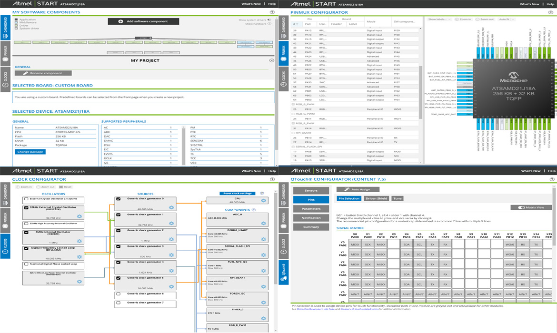Click help icon of Clock Configurator header
Image resolution: width=557 pixels, height=333 pixels.
click(272, 179)
